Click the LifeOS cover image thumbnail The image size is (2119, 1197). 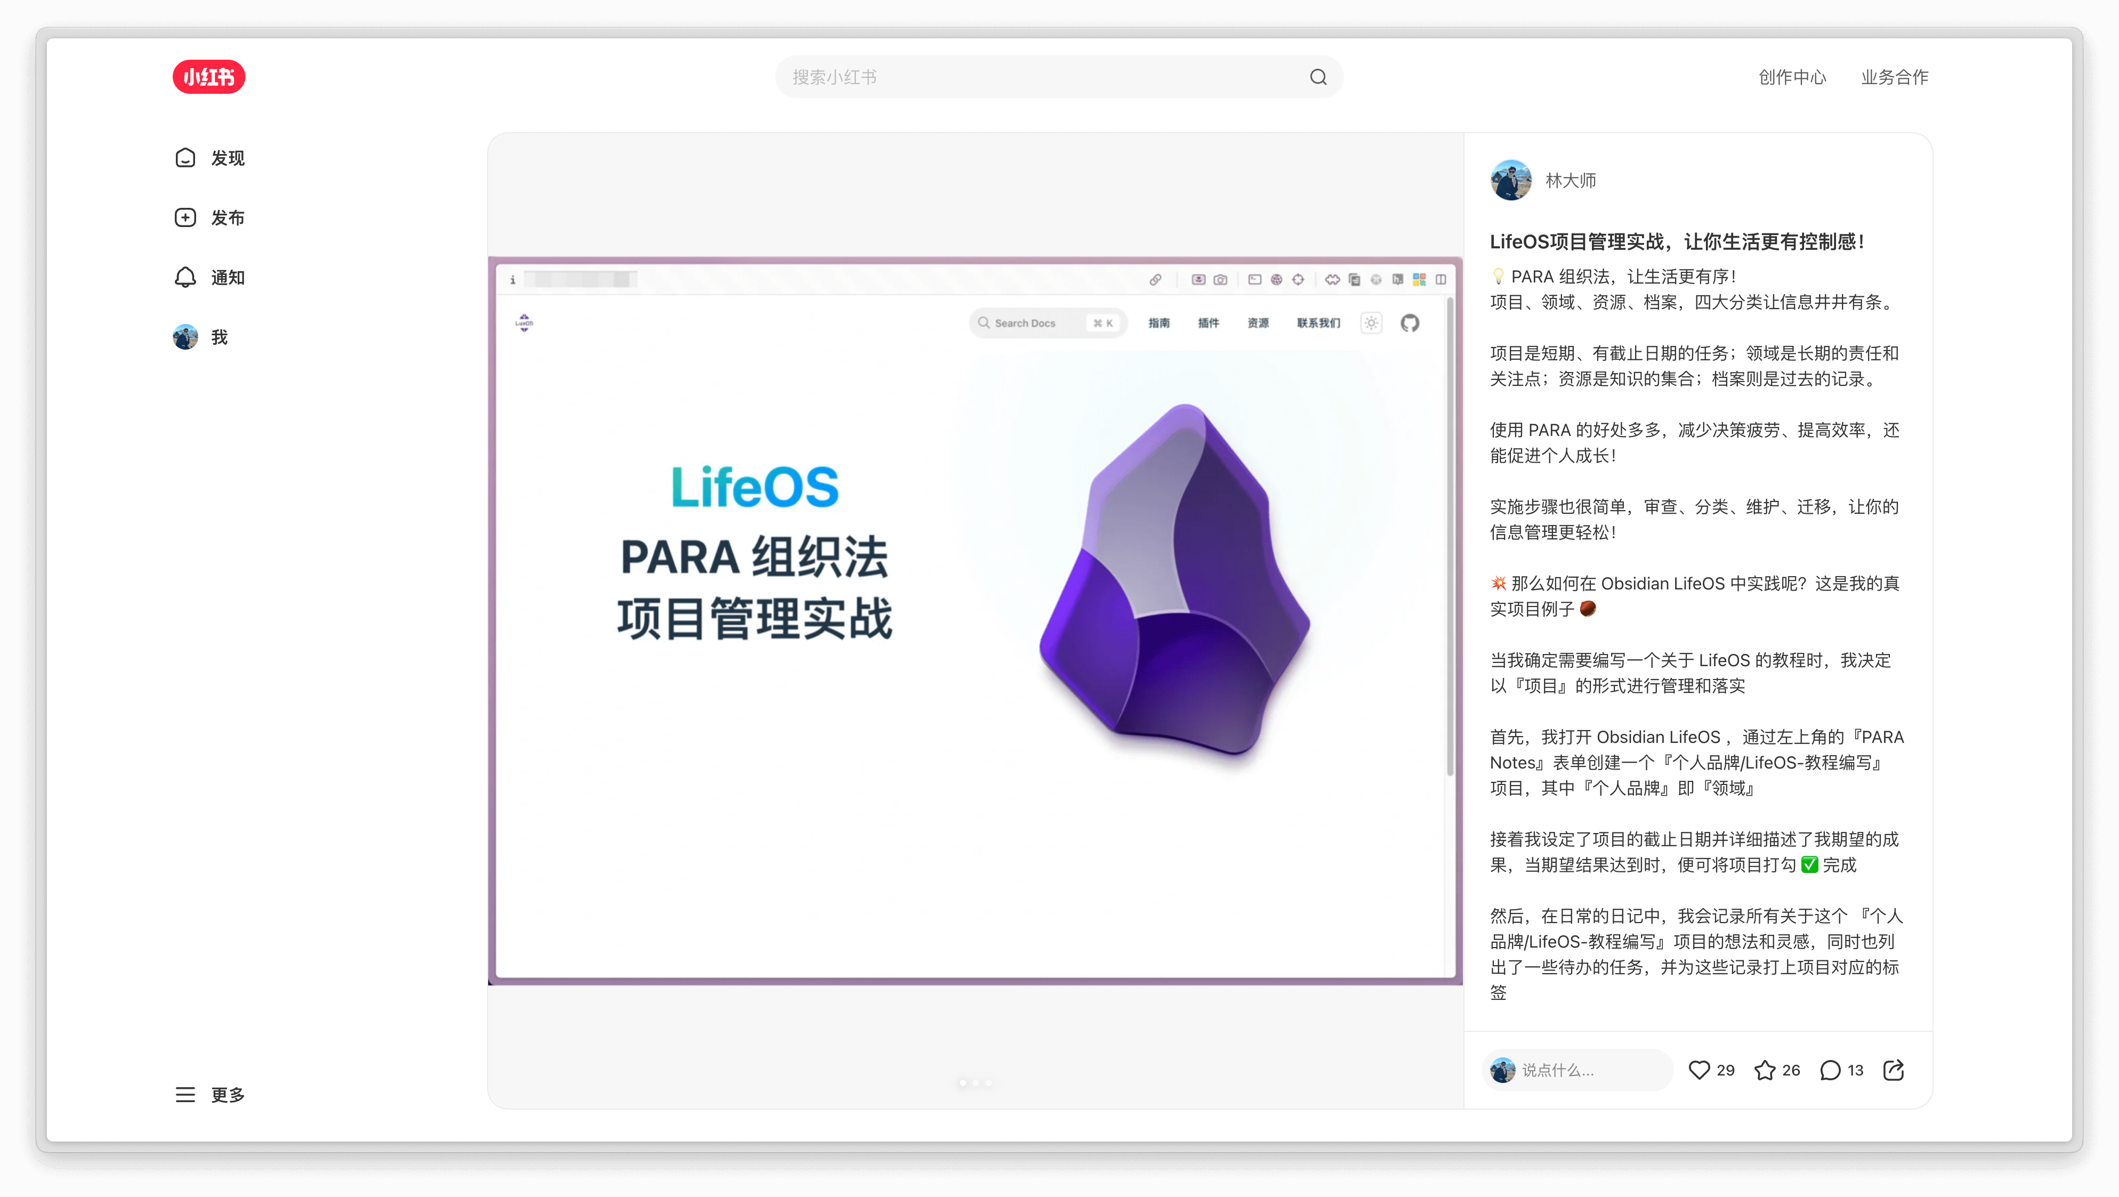pos(976,621)
